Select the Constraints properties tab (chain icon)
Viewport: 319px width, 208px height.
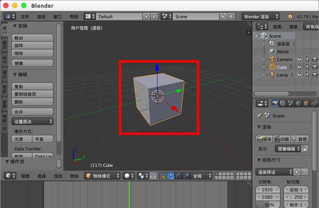[x=314, y=103]
